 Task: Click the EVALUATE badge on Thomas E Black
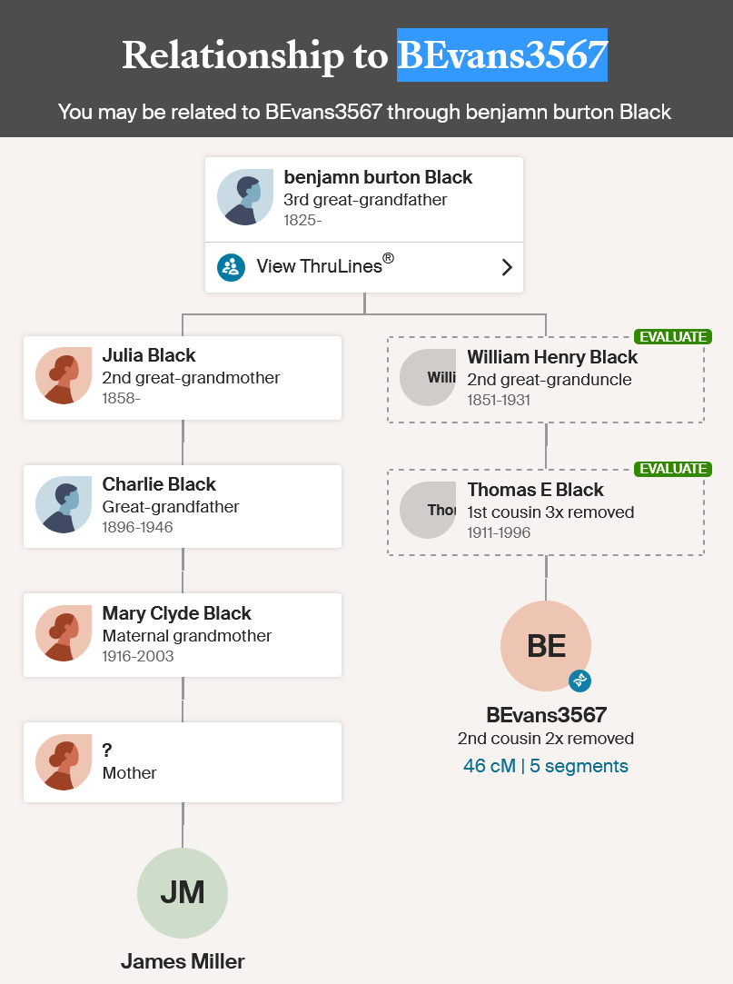click(673, 469)
